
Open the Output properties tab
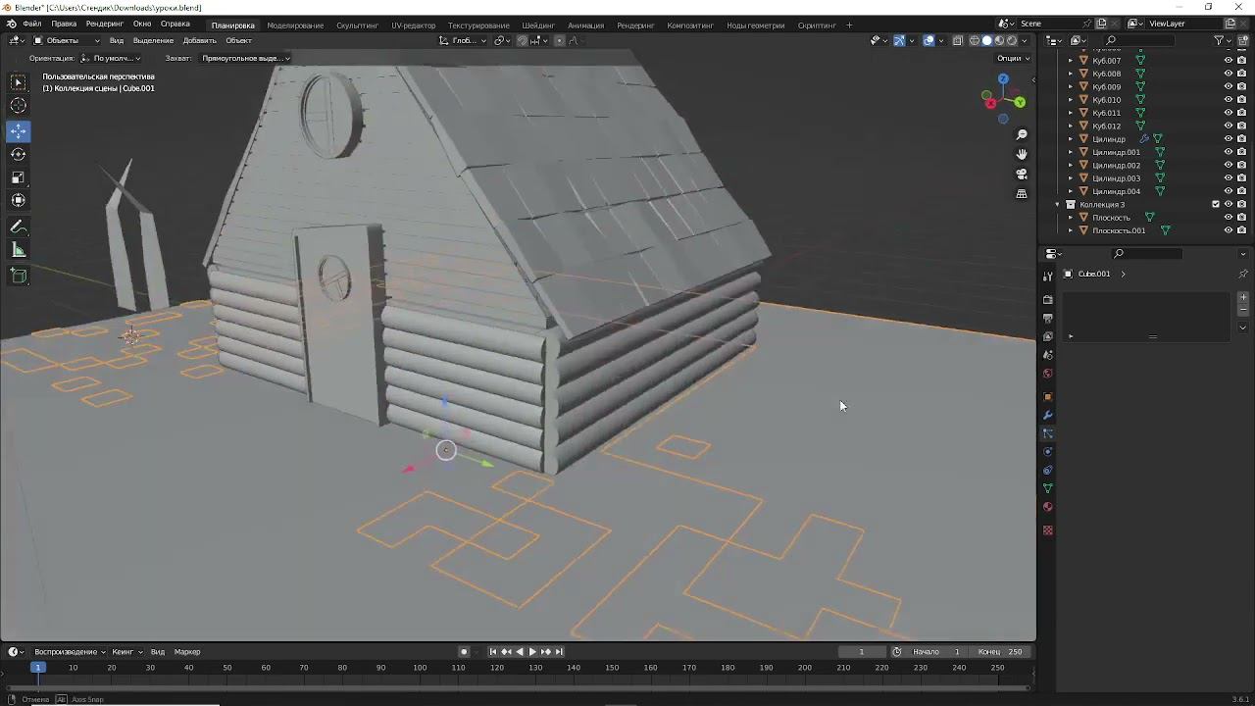click(1048, 319)
